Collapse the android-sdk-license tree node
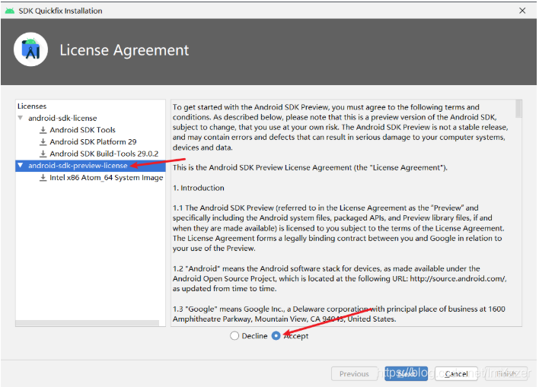This screenshot has height=387, width=539. pos(21,118)
